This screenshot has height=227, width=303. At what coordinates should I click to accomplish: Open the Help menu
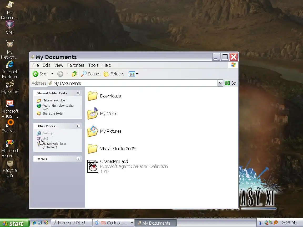(107, 65)
